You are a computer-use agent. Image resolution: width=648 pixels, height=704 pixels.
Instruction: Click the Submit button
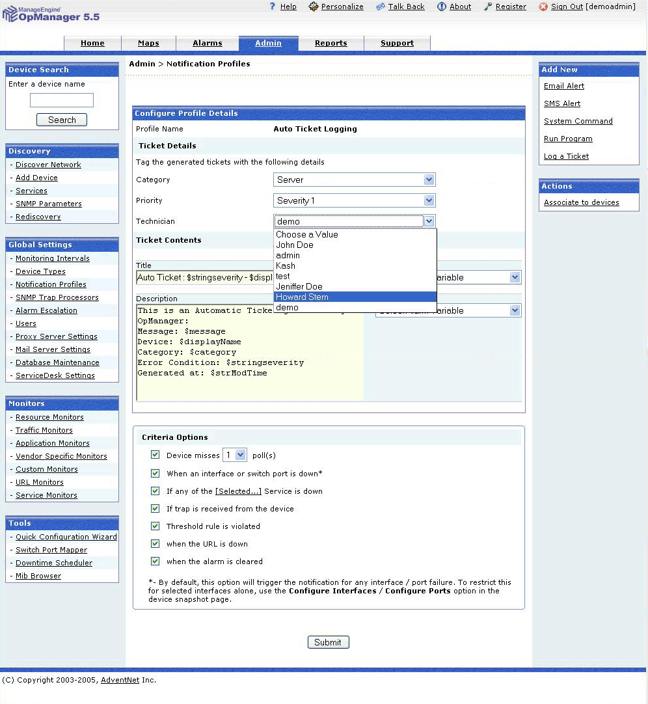(329, 642)
